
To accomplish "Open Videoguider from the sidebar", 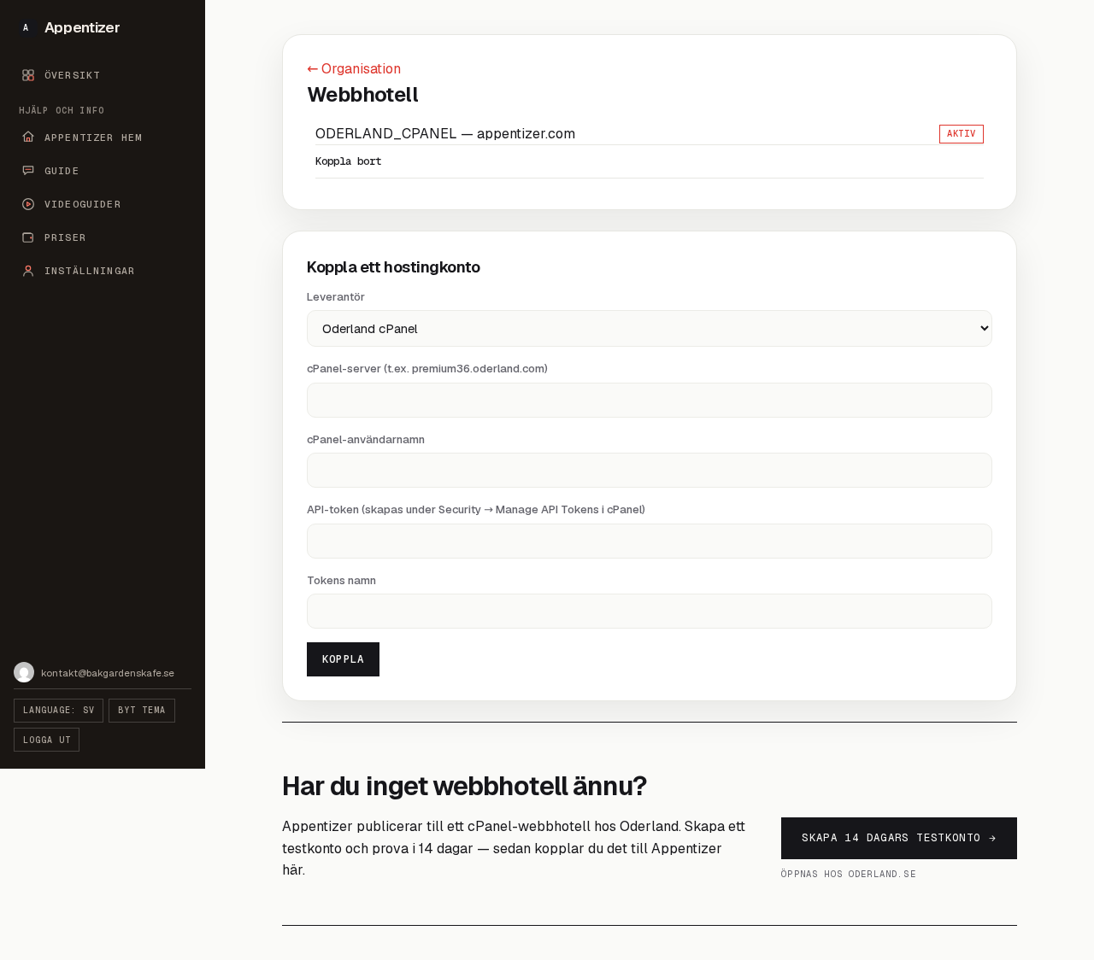I will coord(103,203).
